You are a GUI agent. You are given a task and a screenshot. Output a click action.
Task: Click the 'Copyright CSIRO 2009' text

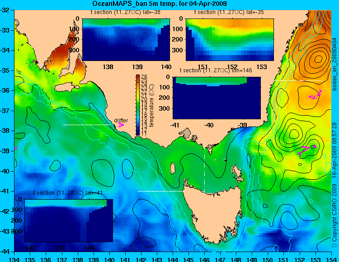[x=334, y=216]
